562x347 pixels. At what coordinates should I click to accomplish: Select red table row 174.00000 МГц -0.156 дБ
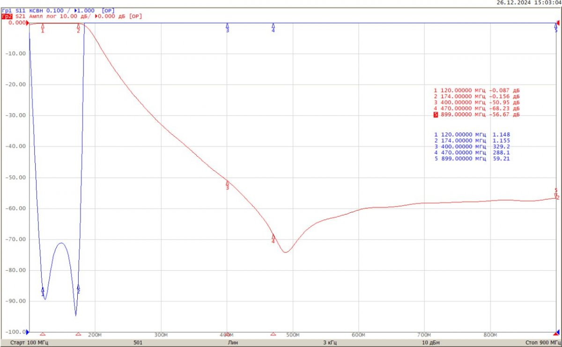click(477, 96)
